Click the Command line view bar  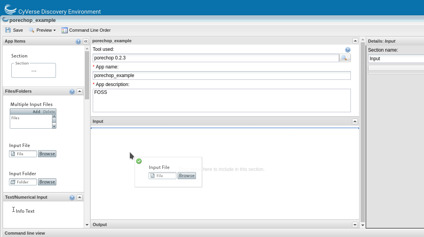[212, 233]
